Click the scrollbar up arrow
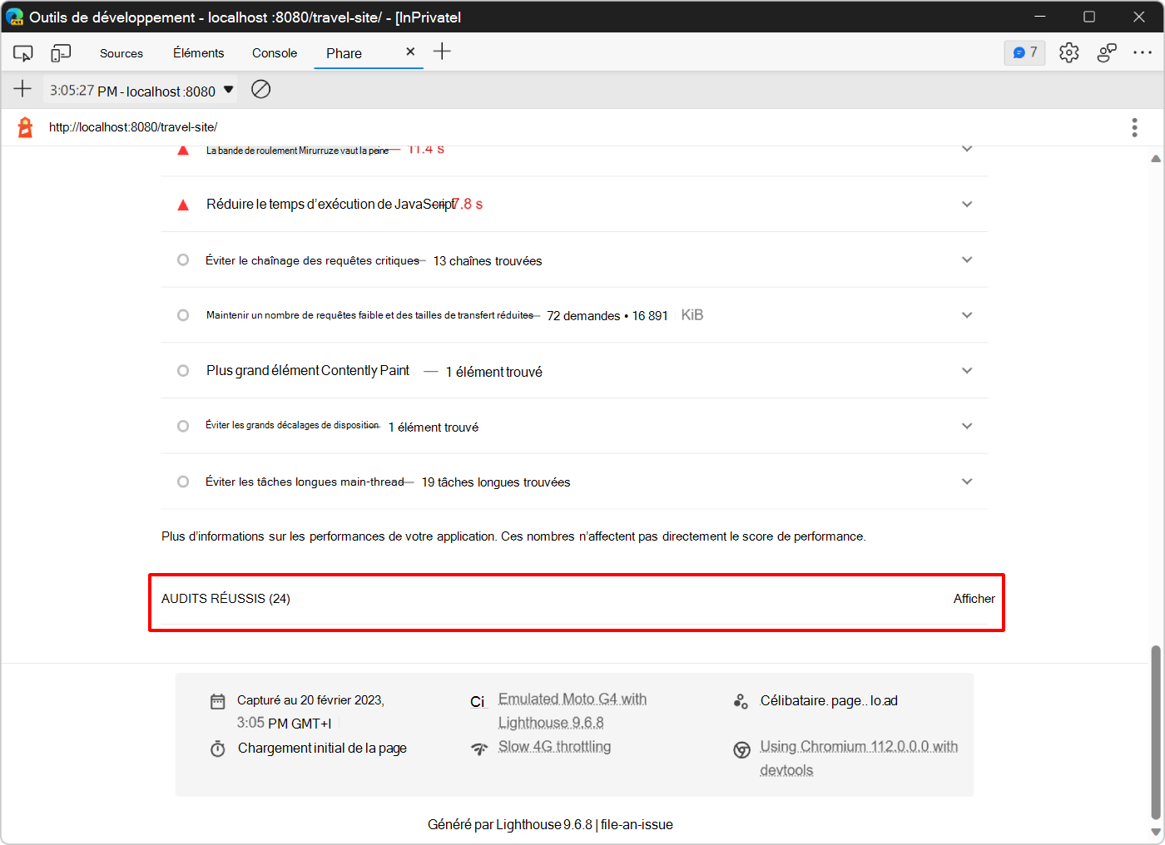Viewport: 1165px width, 845px height. pos(1156,158)
